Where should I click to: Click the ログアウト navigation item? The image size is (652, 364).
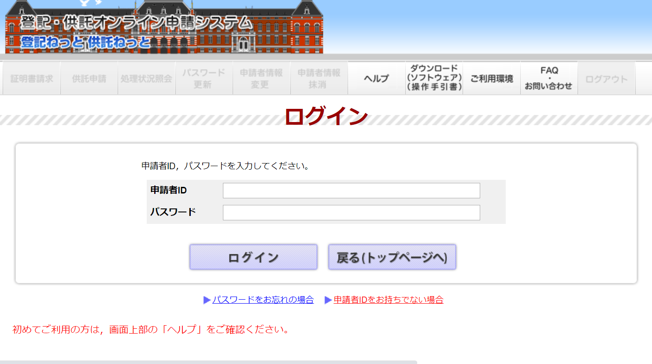click(606, 78)
